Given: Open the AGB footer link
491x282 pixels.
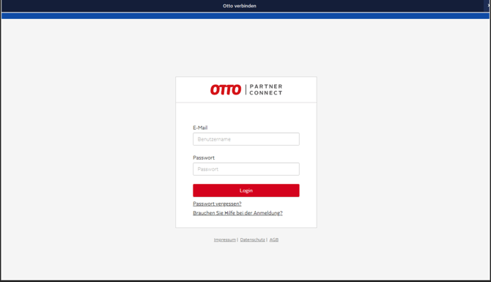Looking at the screenshot, I should (x=273, y=240).
